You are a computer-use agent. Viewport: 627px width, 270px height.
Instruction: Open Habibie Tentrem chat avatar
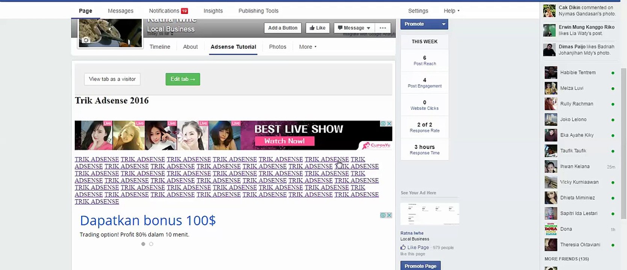coord(551,73)
